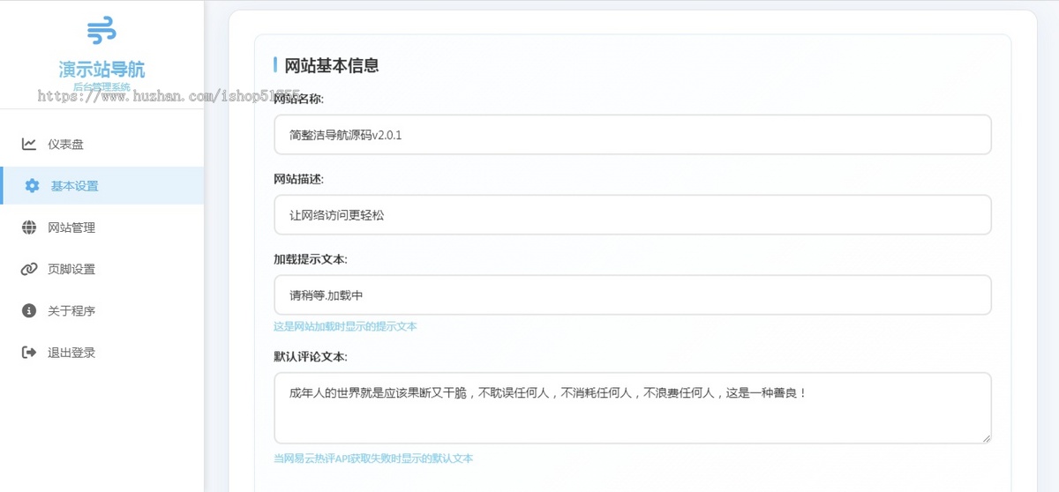The height and width of the screenshot is (492, 1059).
Task: Click hint 当网易云热评API获取失败时显示的默认文本
Action: coord(373,458)
